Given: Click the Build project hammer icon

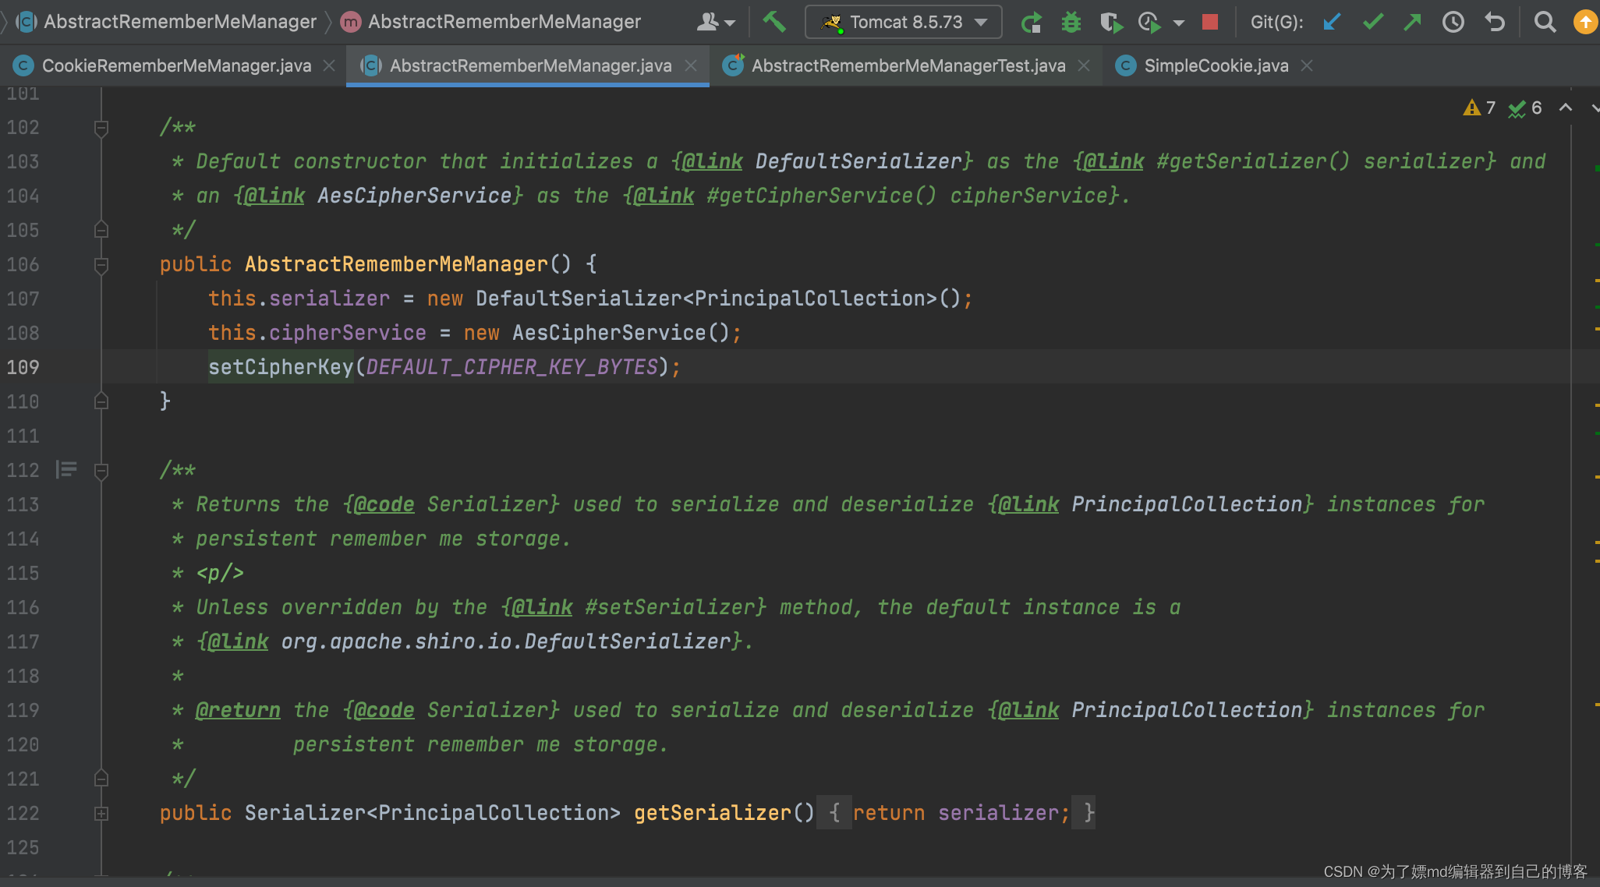Looking at the screenshot, I should tap(773, 22).
